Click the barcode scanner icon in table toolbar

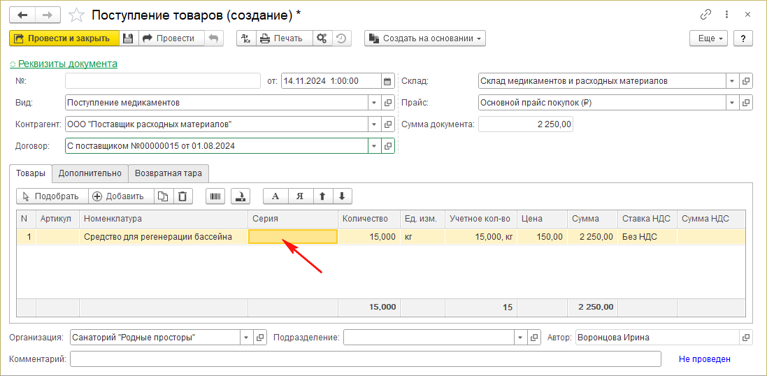(x=215, y=196)
